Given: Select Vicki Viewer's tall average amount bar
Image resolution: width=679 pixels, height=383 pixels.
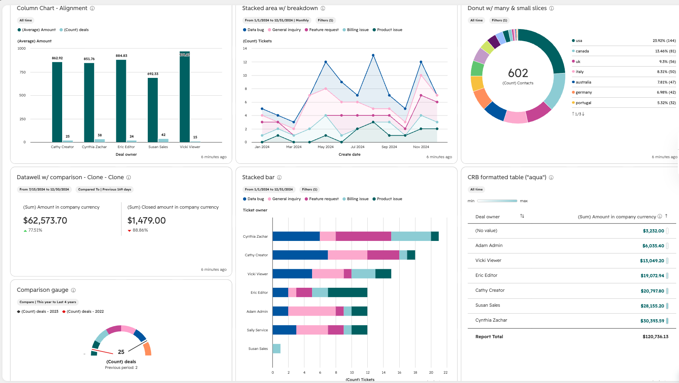Looking at the screenshot, I should coord(184,97).
